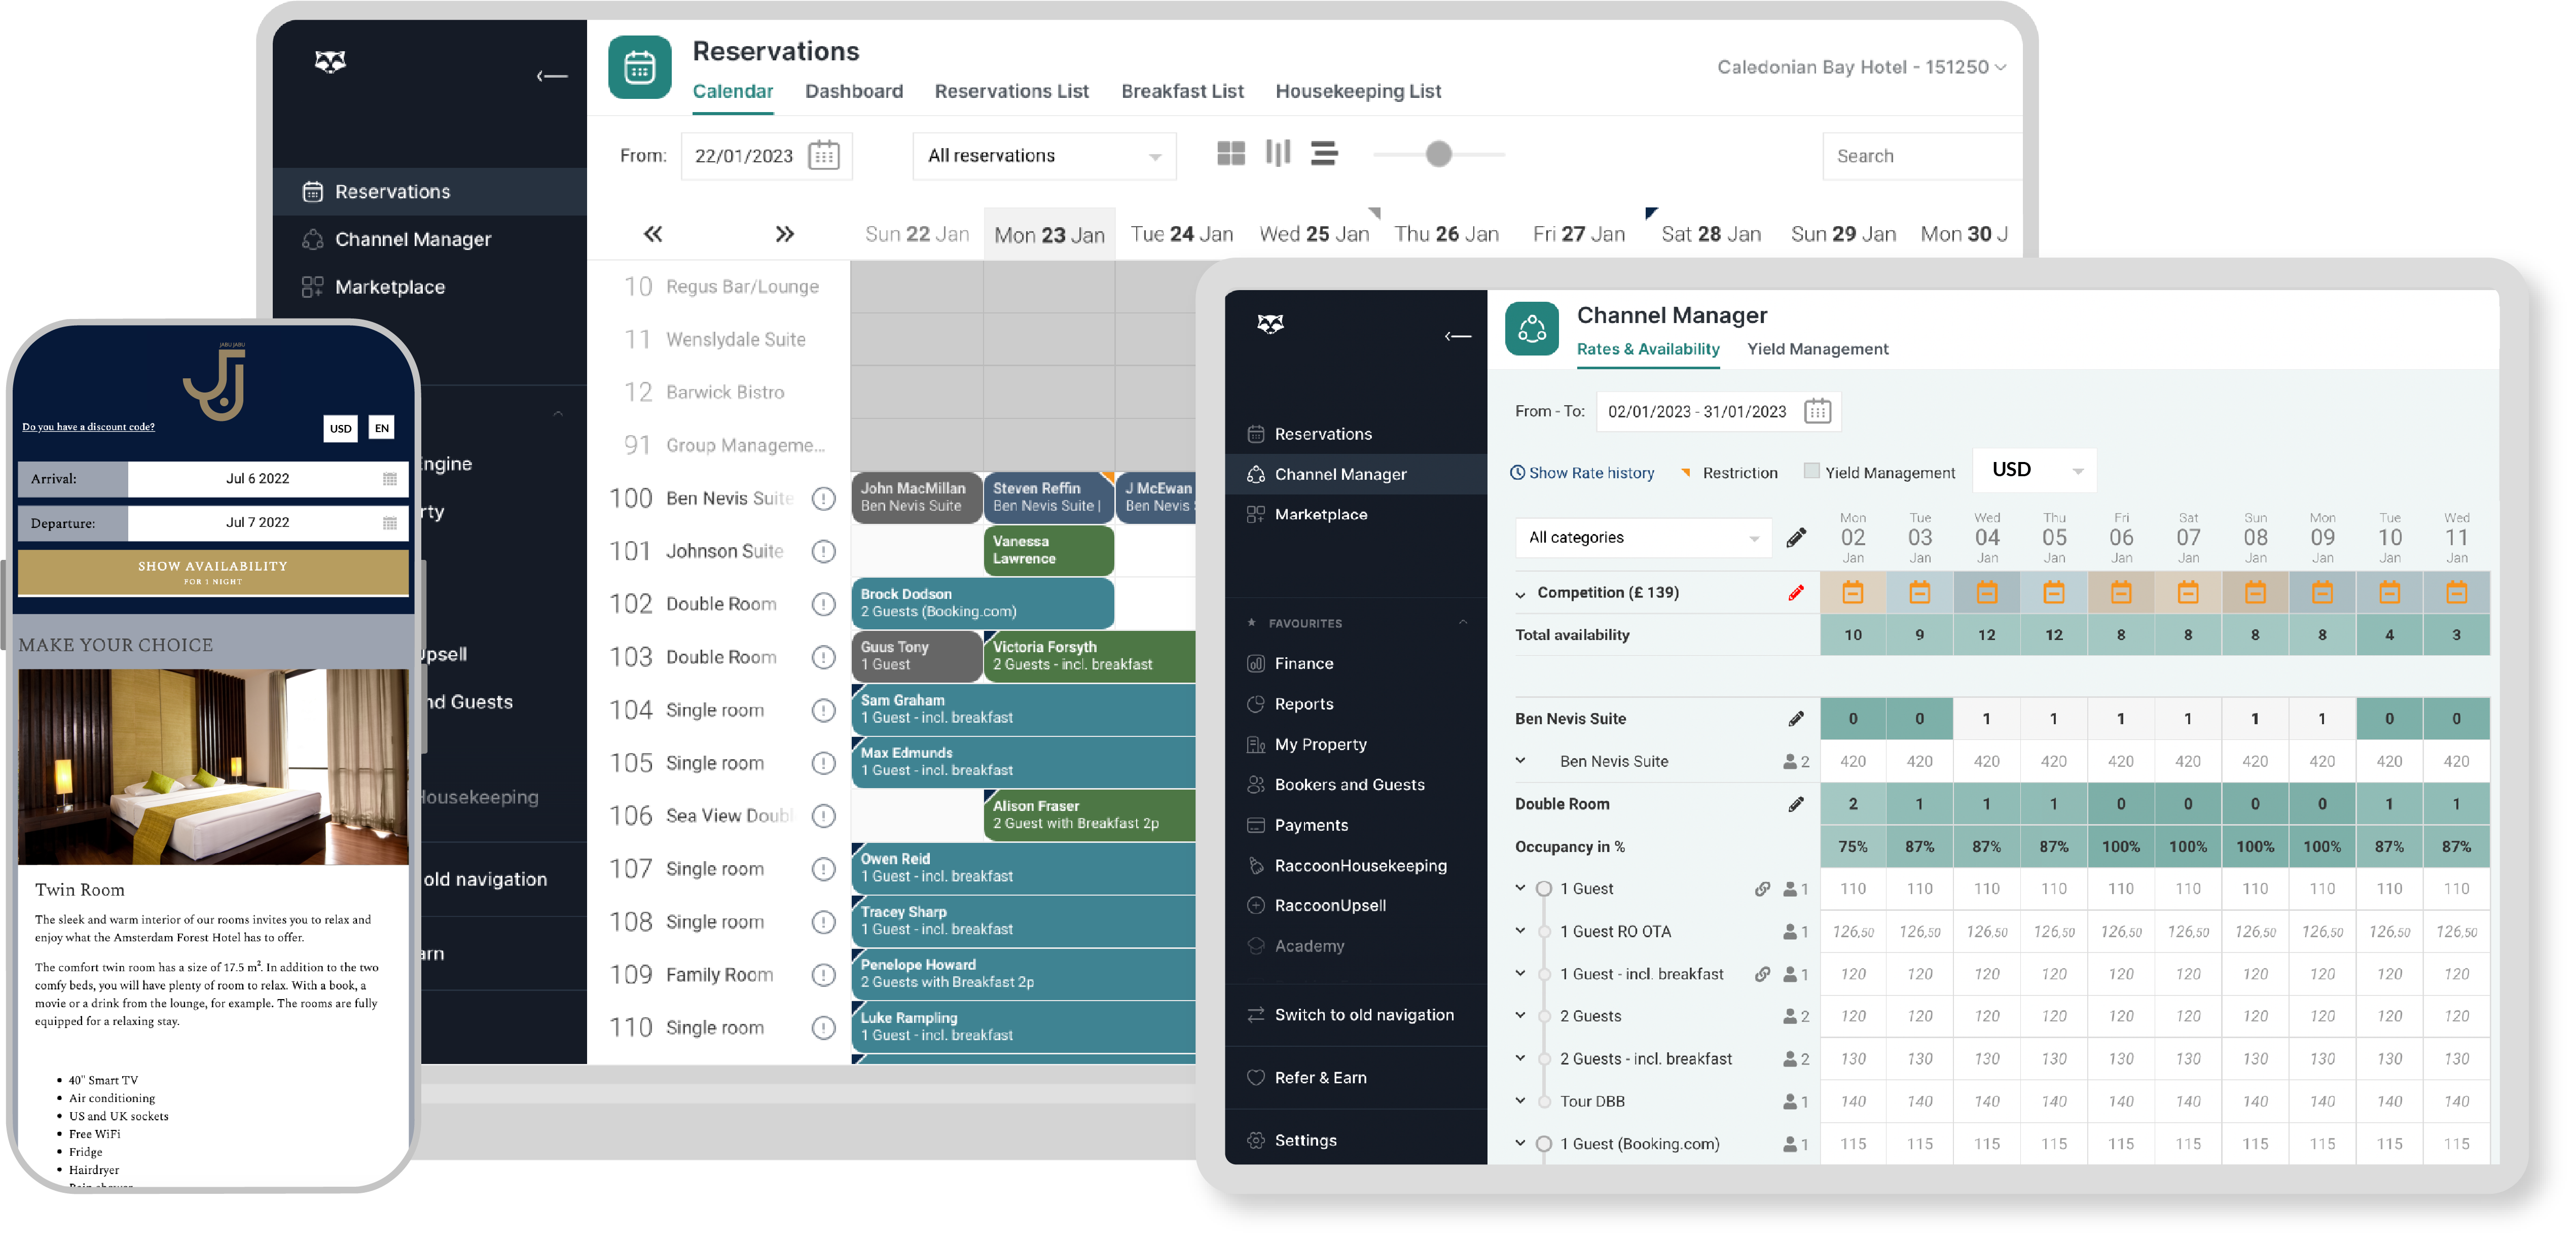Click competition calendar icon under Mon 02 Jan
This screenshot has height=1242, width=2576.
pos(1853,593)
